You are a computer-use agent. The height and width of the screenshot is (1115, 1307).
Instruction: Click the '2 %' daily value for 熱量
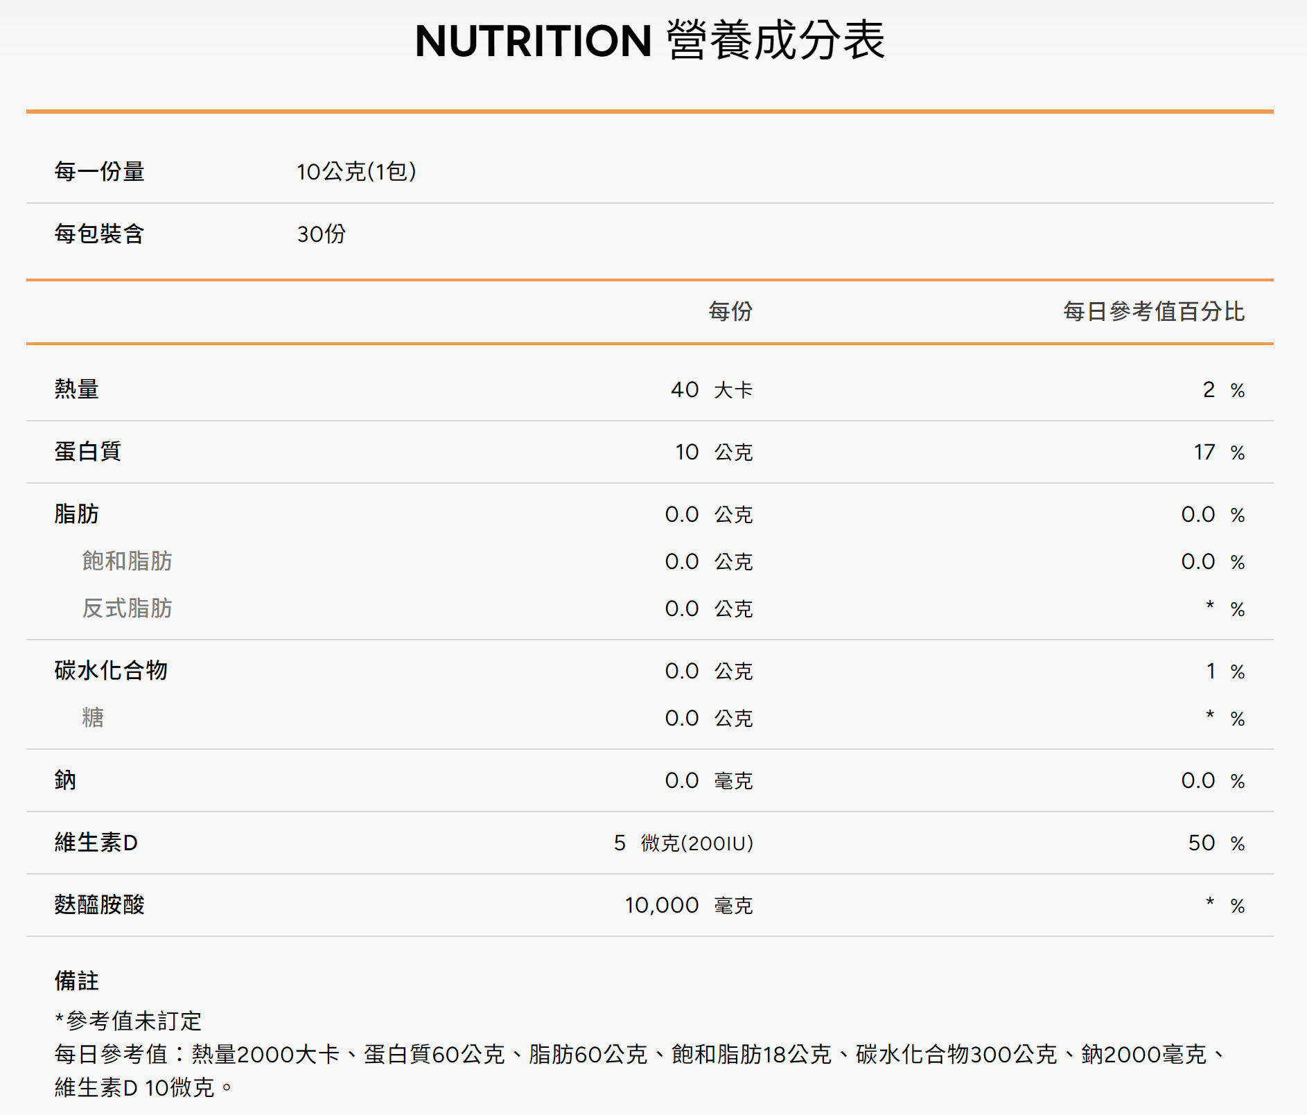click(x=1224, y=389)
